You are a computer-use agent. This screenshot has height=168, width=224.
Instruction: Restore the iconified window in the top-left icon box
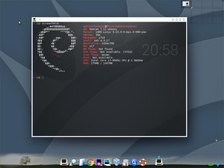[x=186, y=4]
